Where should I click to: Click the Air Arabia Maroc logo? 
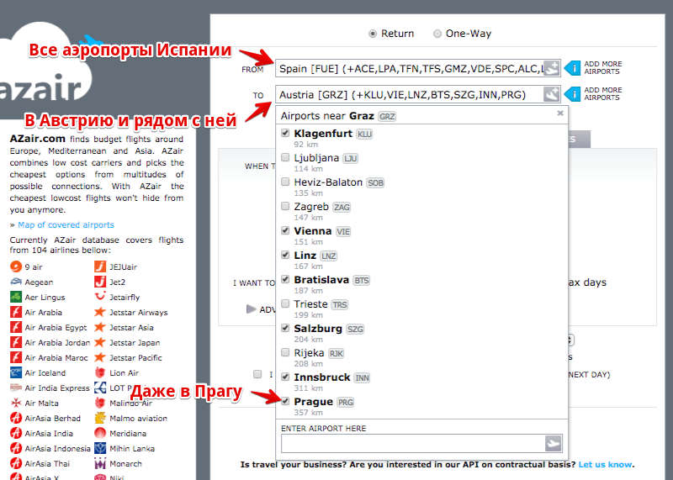pos(16,357)
